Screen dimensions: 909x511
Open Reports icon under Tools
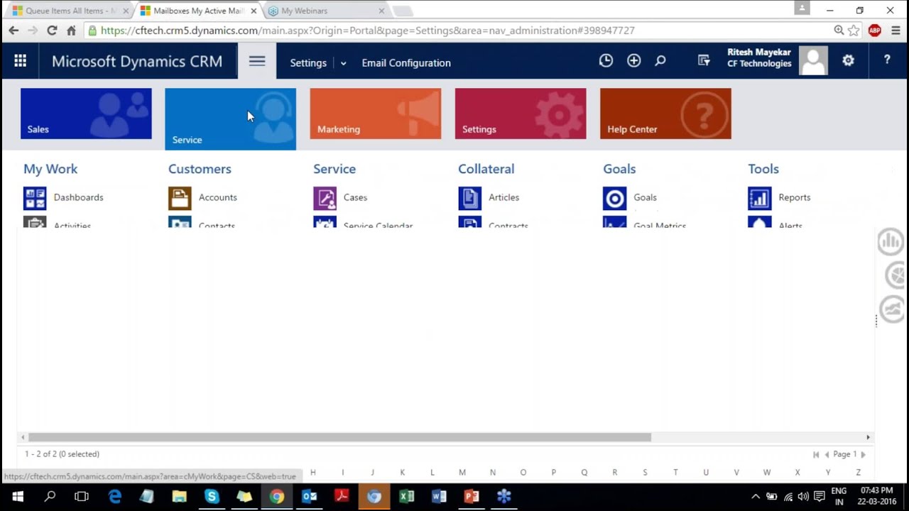pos(759,198)
